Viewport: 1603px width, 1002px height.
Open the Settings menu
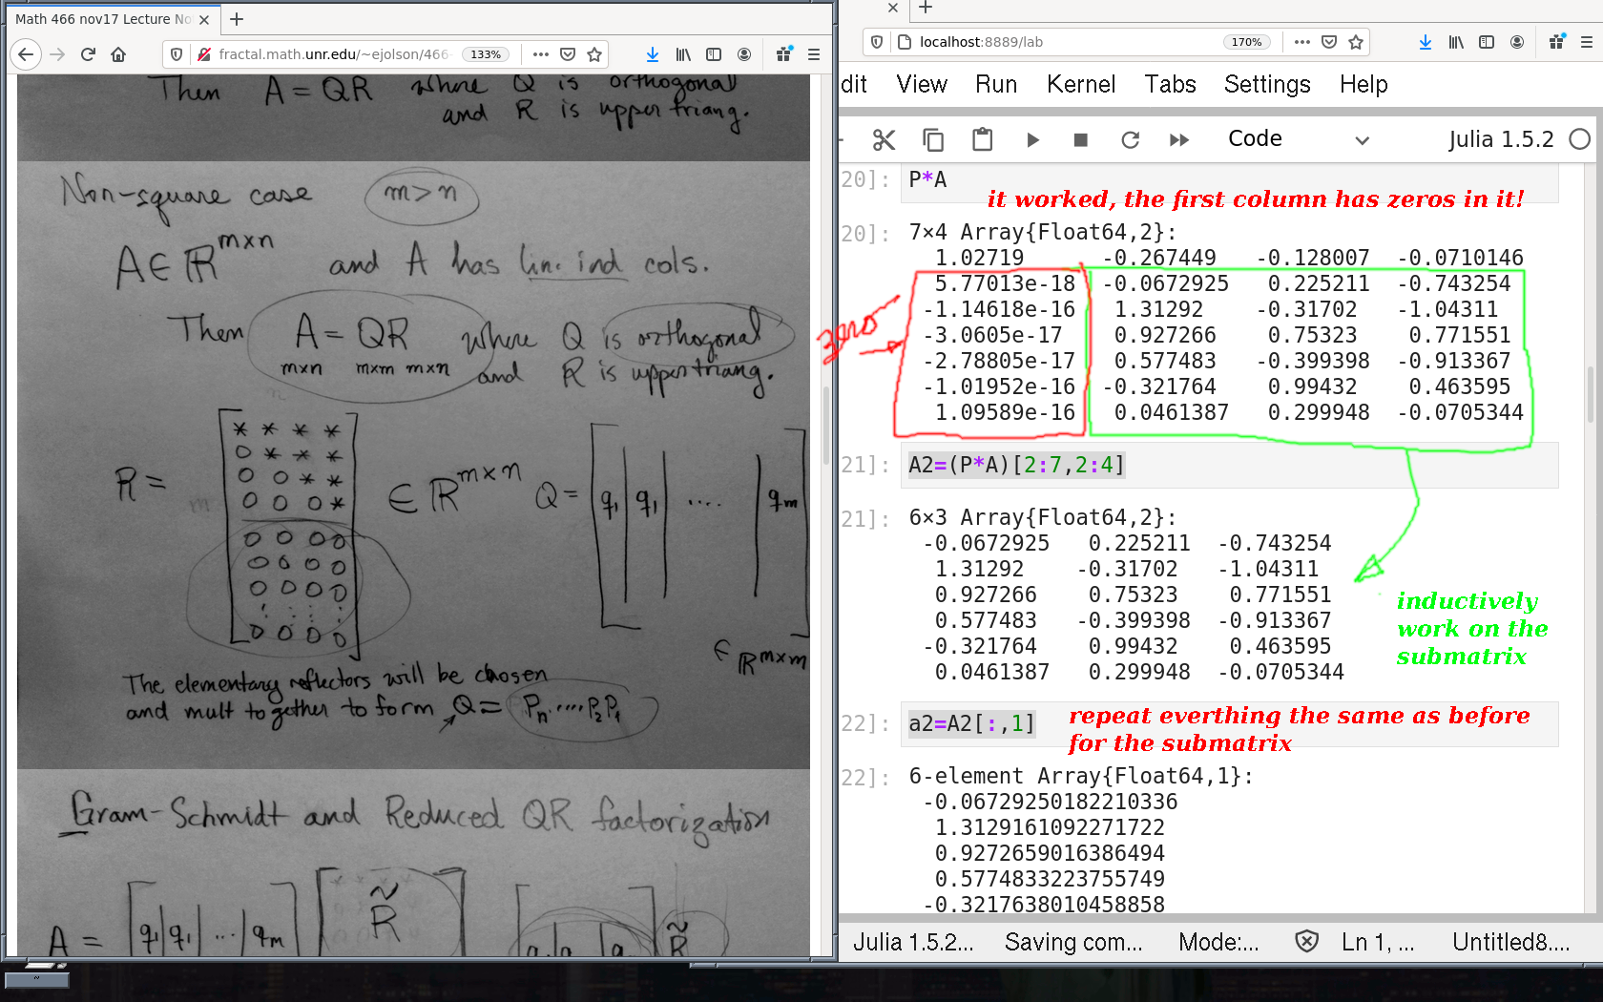[x=1266, y=85]
